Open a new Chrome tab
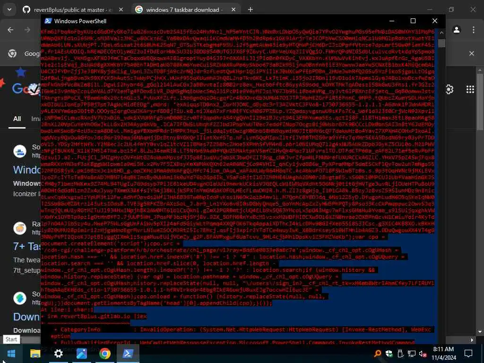 coord(251,9)
